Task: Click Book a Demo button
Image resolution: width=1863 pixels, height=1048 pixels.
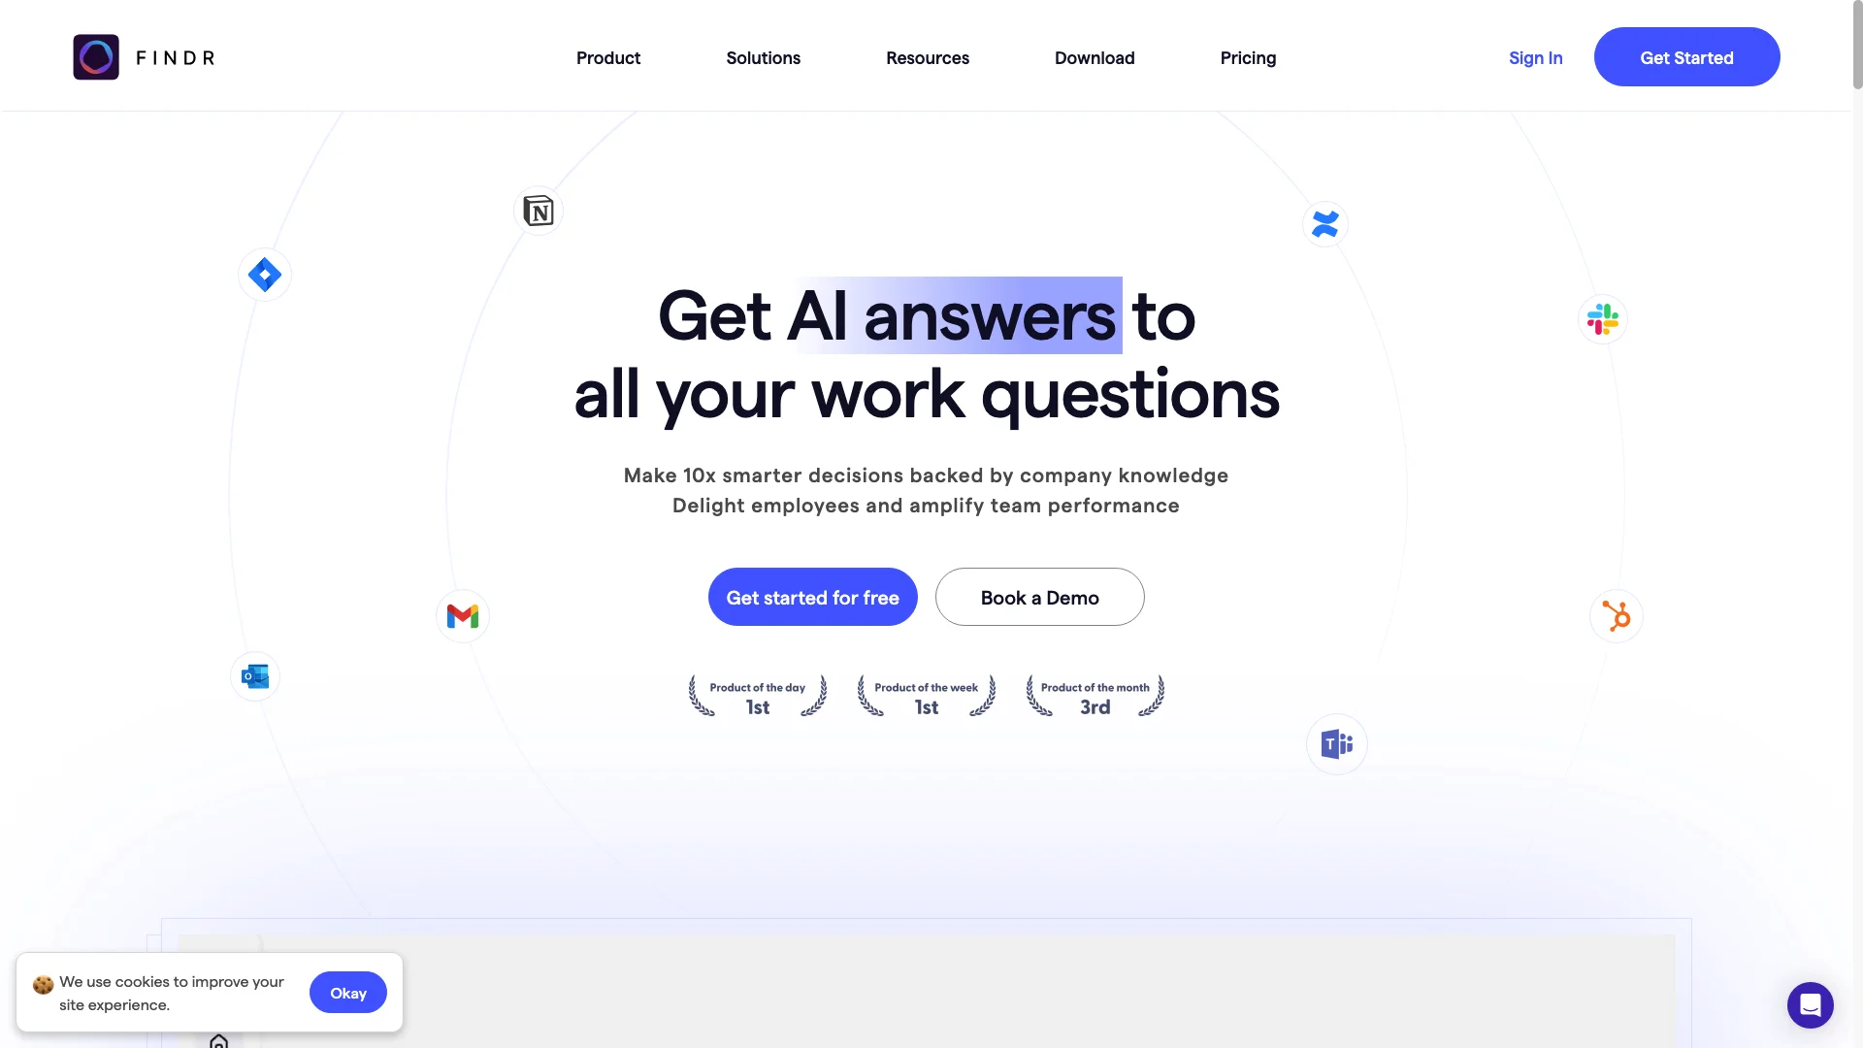Action: tap(1039, 597)
